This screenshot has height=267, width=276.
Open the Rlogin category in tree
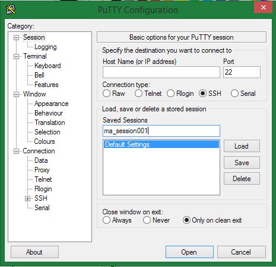[43, 189]
